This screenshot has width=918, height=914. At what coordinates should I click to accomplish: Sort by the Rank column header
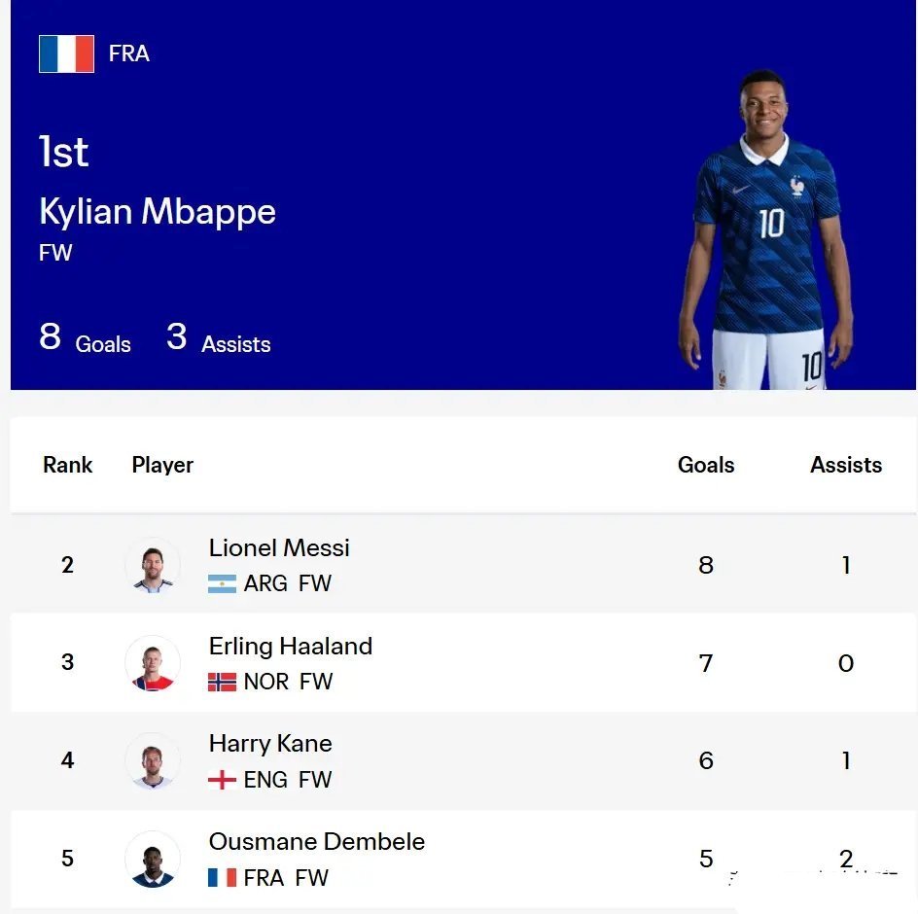[68, 465]
